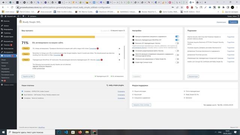Click the third yellow Открыть badge
The width and height of the screenshot is (240, 135).
[x=26, y=60]
